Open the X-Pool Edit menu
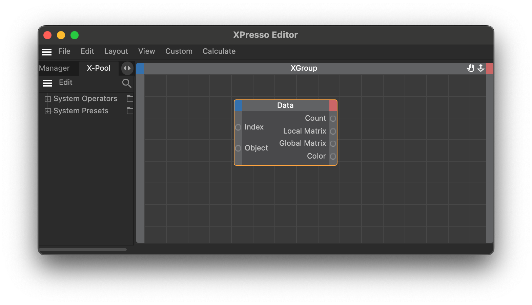Screen dimensions: 532x305 pyautogui.click(x=66, y=83)
